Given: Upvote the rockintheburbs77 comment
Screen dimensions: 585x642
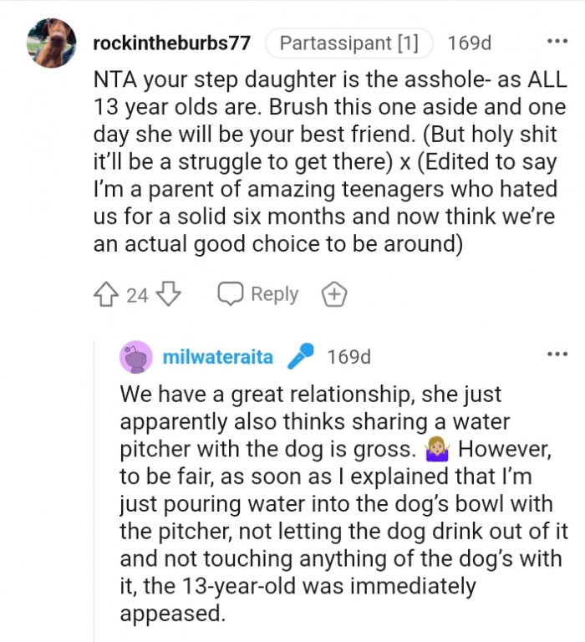Looking at the screenshot, I should pyautogui.click(x=106, y=294).
